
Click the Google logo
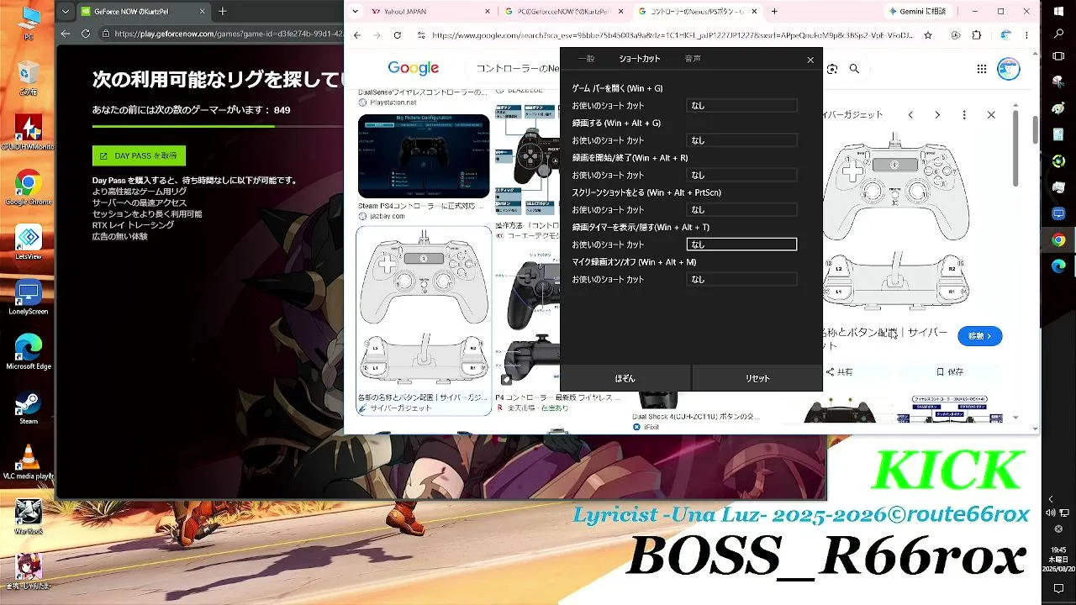(x=413, y=69)
